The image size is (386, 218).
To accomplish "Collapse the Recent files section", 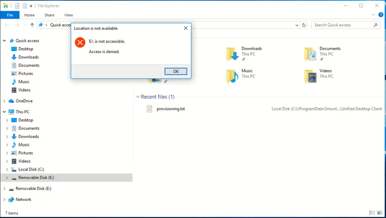I will pos(138,97).
